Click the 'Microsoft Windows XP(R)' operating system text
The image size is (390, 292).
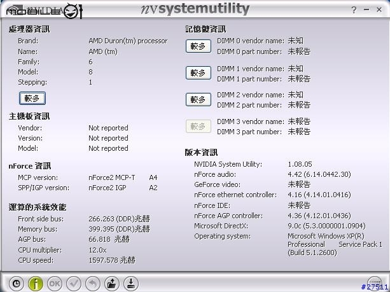326,236
